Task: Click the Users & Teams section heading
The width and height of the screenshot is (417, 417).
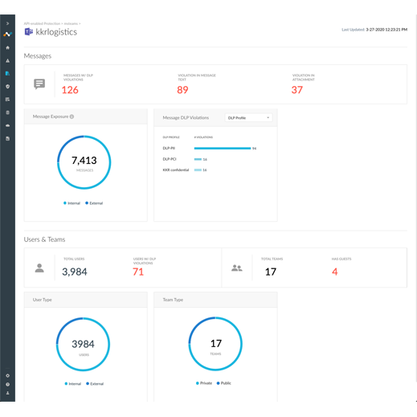Action: coord(44,239)
